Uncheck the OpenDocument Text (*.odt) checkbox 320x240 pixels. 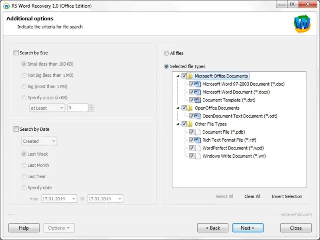point(192,116)
